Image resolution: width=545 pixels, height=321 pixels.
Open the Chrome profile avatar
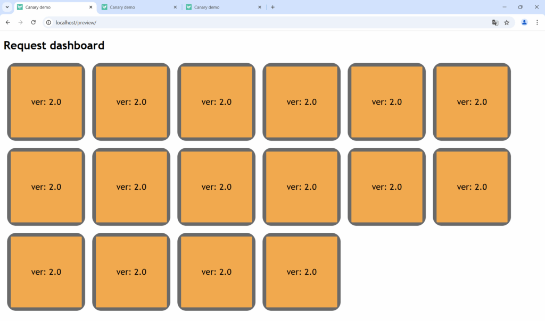pos(524,22)
